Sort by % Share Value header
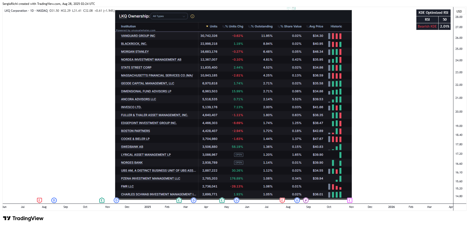Viewport: 469px width, 226px height. click(290, 26)
